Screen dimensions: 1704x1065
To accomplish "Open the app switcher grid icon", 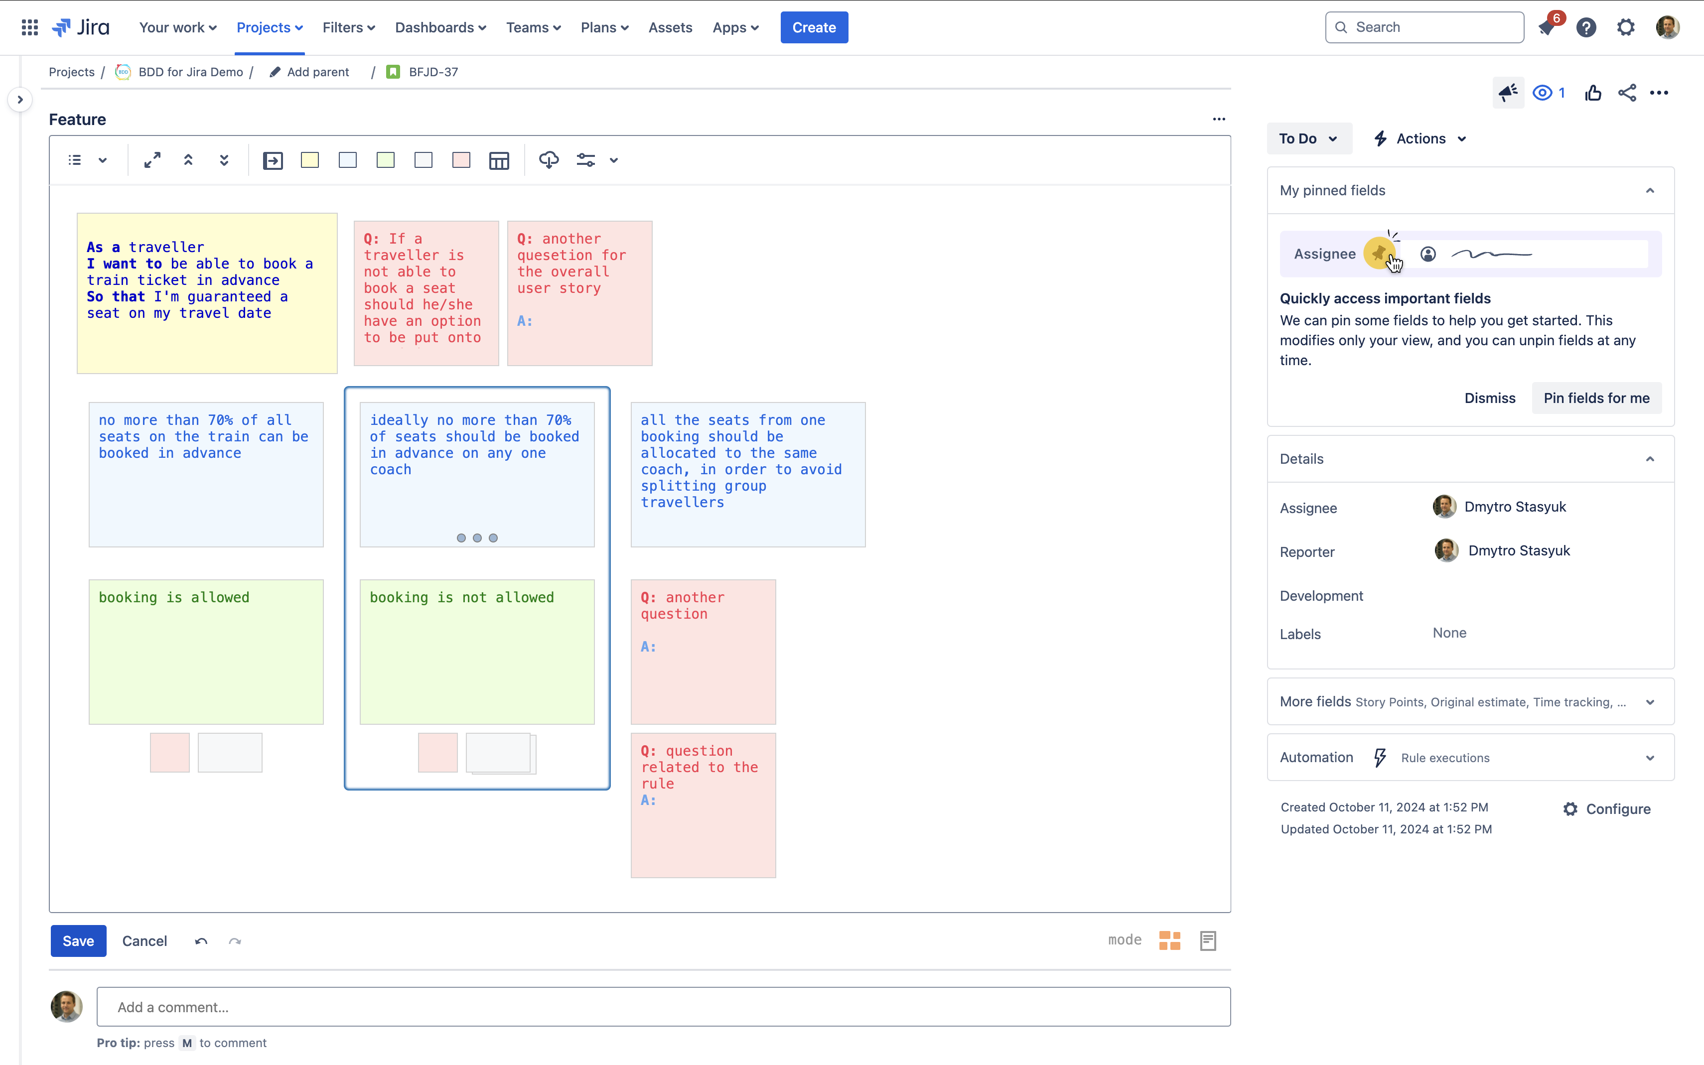I will point(29,27).
